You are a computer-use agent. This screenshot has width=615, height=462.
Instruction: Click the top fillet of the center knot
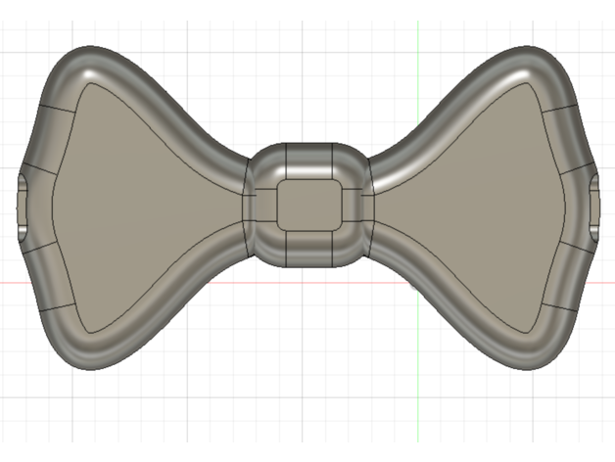(307, 159)
